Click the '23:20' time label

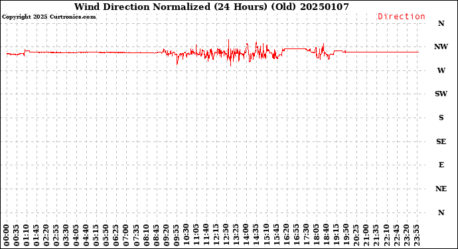click(x=406, y=236)
